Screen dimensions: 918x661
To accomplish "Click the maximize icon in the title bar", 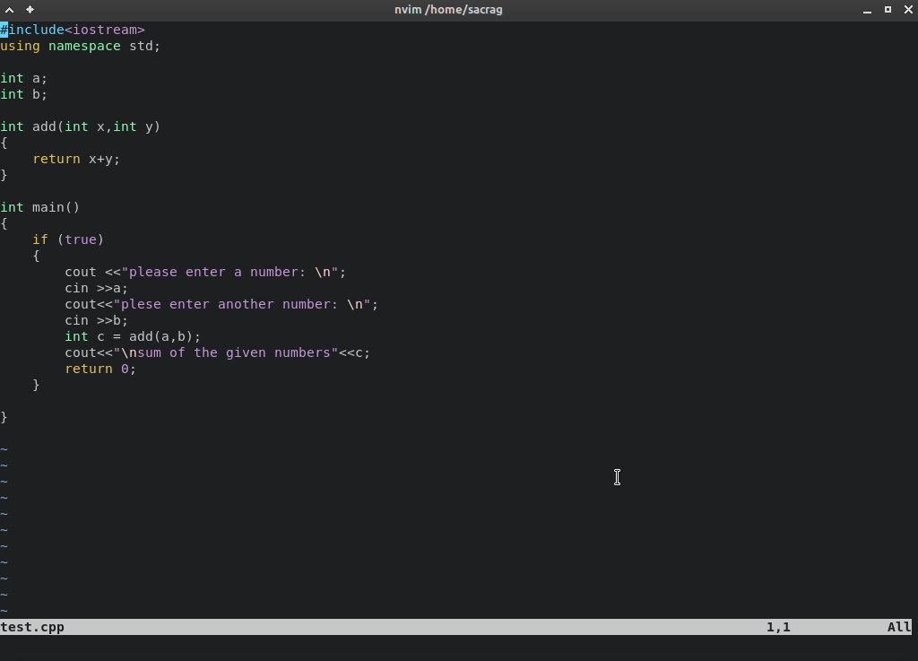I will coord(888,10).
